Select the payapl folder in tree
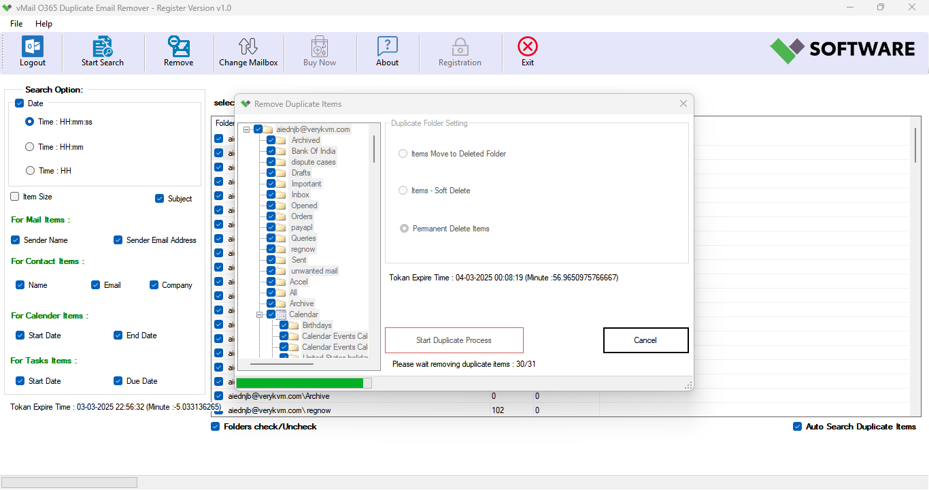Image resolution: width=929 pixels, height=490 pixels. point(302,227)
